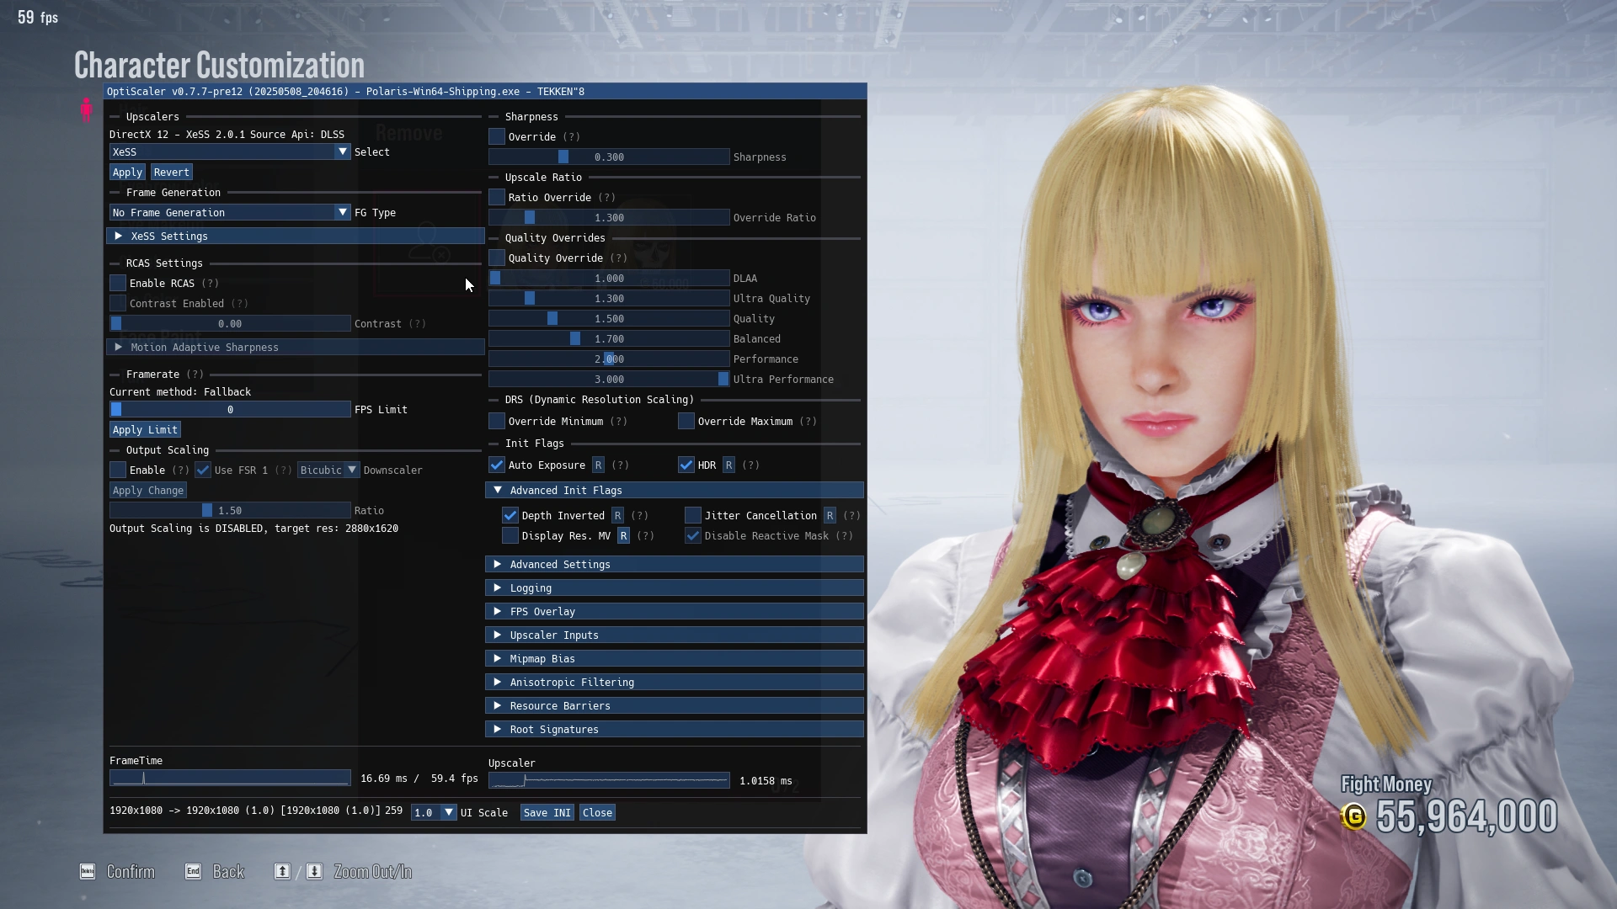The width and height of the screenshot is (1617, 909).
Task: Toggle DRS Override Minimum checkbox
Action: 497,421
